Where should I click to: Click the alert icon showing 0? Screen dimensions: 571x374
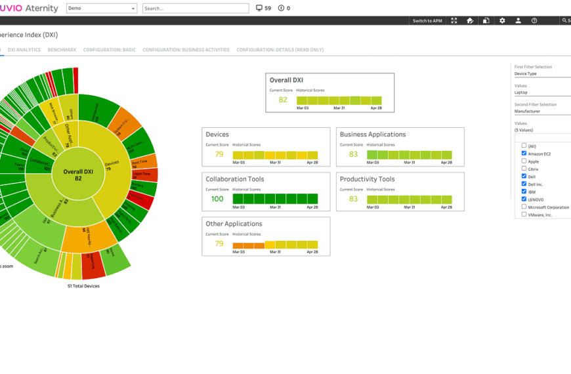[x=282, y=9]
